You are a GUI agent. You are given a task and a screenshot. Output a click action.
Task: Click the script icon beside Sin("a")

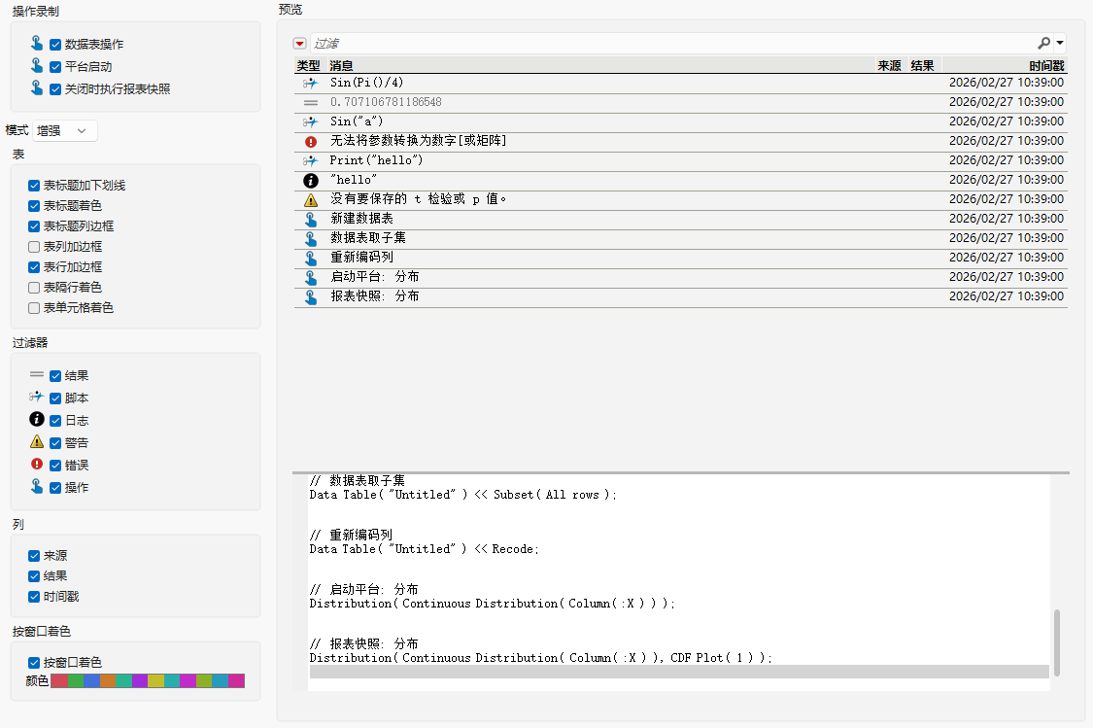311,122
